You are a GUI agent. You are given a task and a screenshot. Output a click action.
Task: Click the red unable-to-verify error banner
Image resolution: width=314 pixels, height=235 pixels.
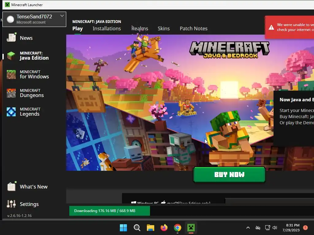pos(289,27)
